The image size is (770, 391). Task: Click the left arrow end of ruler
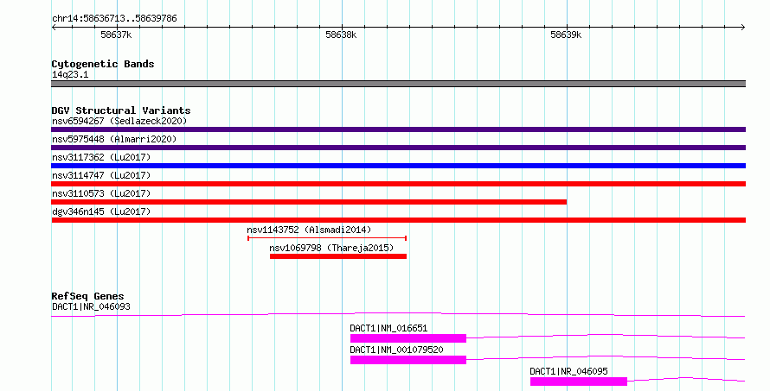click(54, 27)
